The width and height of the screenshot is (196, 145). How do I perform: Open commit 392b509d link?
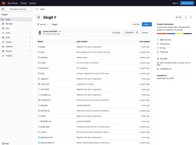coord(129,33)
